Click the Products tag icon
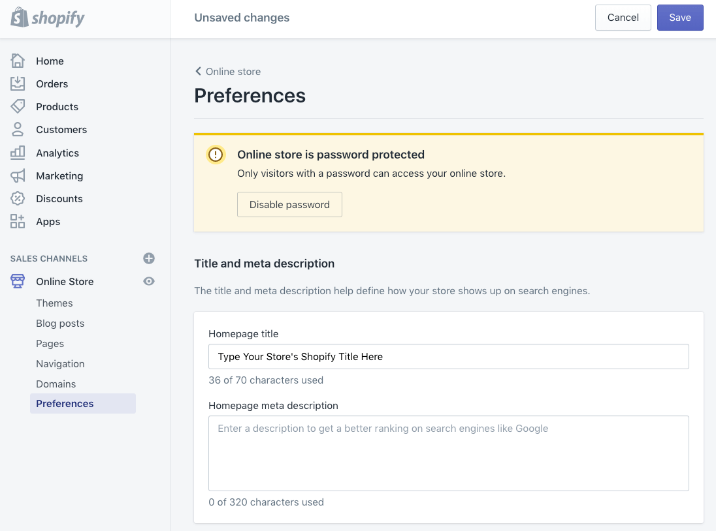Image resolution: width=716 pixels, height=531 pixels. [x=18, y=106]
